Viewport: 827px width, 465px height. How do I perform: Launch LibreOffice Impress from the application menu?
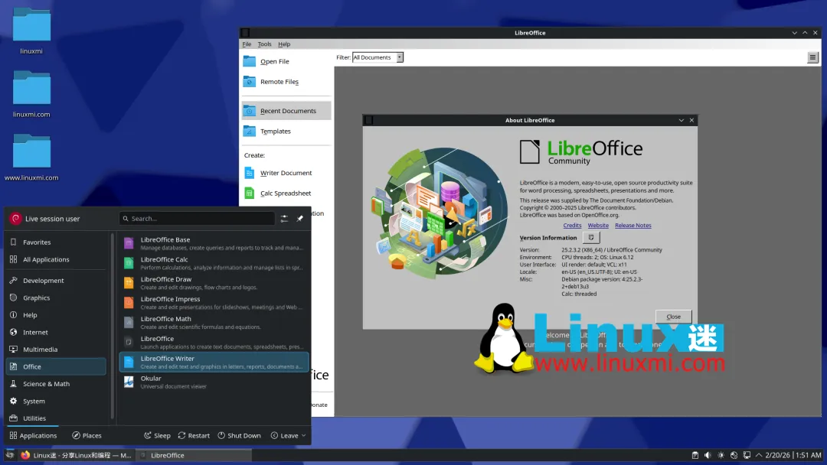pyautogui.click(x=214, y=303)
